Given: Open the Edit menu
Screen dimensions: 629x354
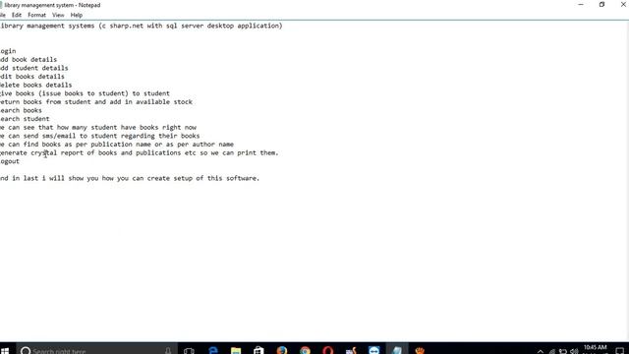Looking at the screenshot, I should click(x=17, y=15).
